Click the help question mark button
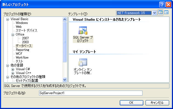 [162, 4]
